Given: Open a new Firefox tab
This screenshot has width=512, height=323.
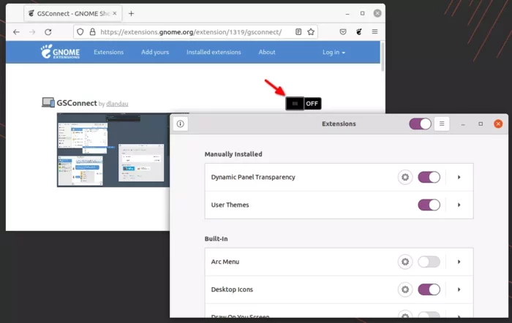Looking at the screenshot, I should coord(131,13).
